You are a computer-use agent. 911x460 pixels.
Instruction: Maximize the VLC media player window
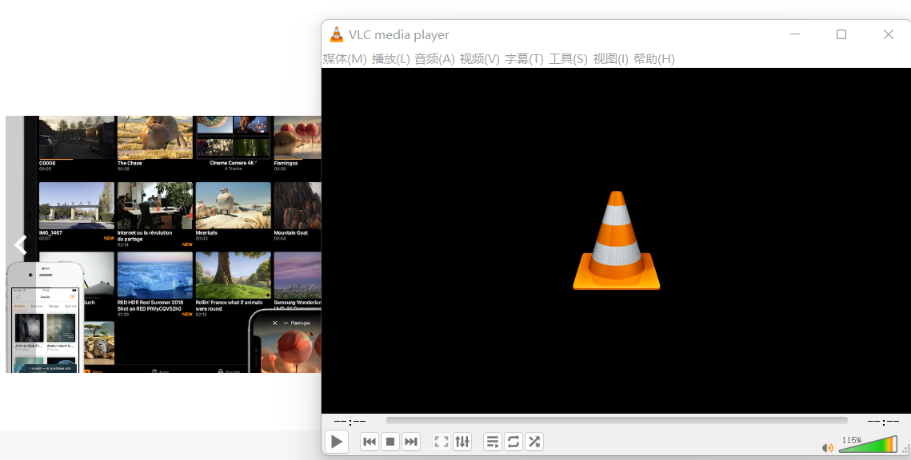click(841, 34)
